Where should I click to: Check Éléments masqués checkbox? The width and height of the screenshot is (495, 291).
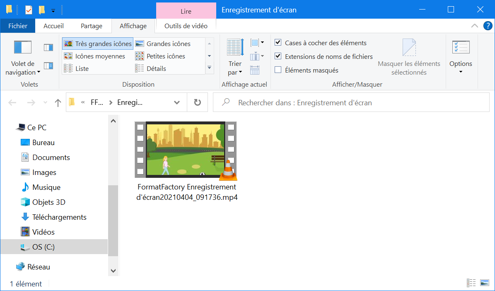[278, 70]
